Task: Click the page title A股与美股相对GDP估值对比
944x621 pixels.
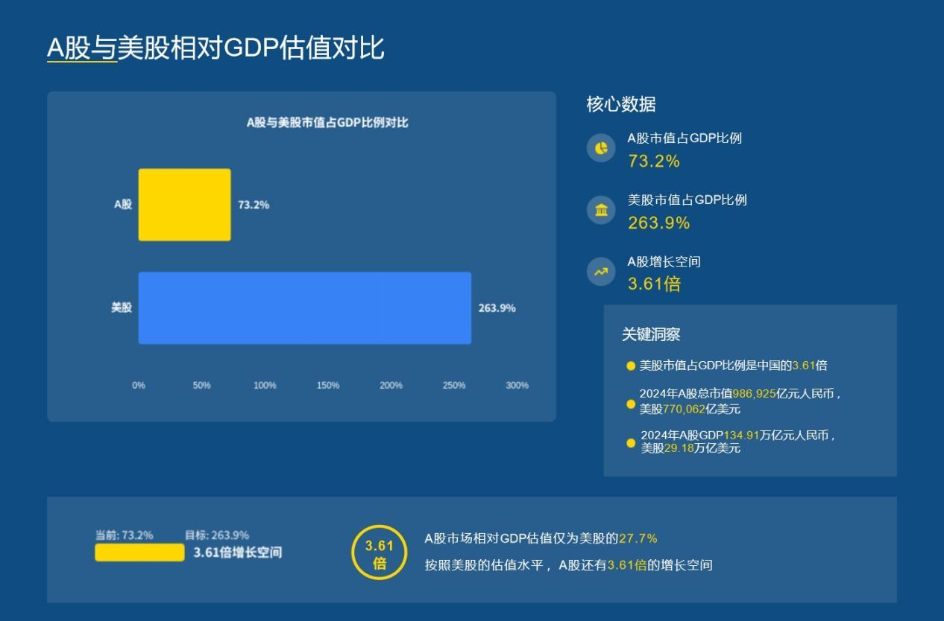Action: click(215, 48)
